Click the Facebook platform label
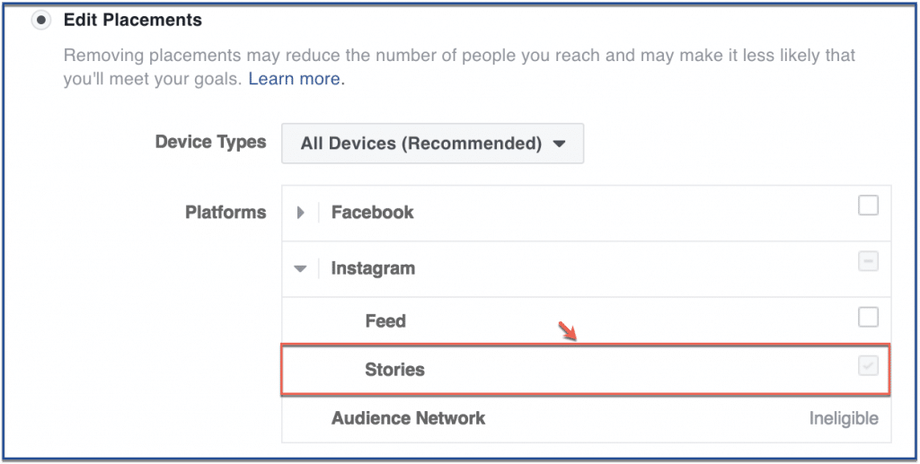Image resolution: width=920 pixels, height=464 pixels. 372,213
